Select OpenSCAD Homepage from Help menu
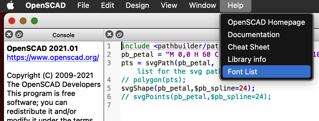Viewport: 319px width, 121px height. tap(266, 22)
